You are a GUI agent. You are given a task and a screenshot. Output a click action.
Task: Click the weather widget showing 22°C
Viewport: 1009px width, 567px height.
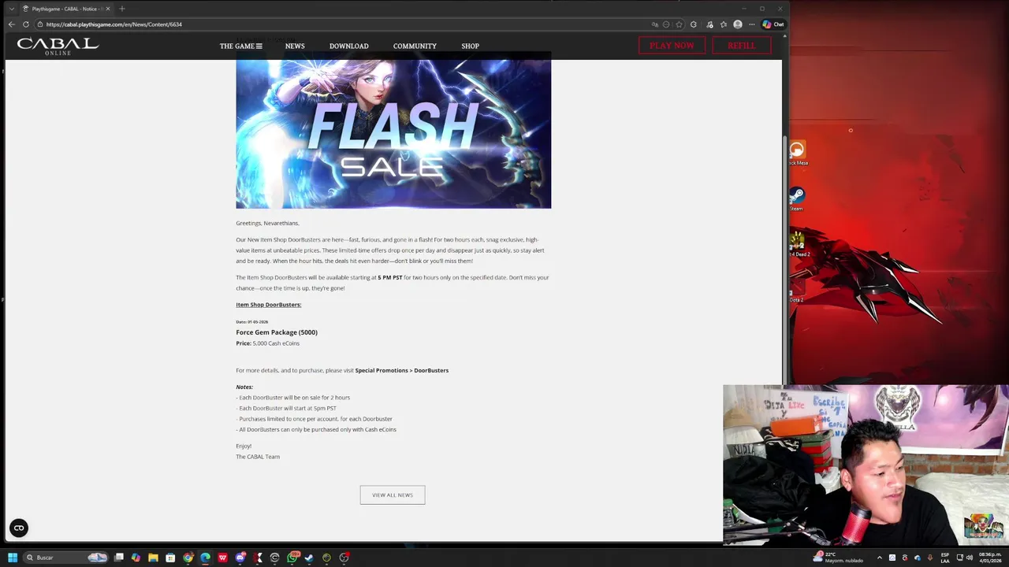coord(838,558)
